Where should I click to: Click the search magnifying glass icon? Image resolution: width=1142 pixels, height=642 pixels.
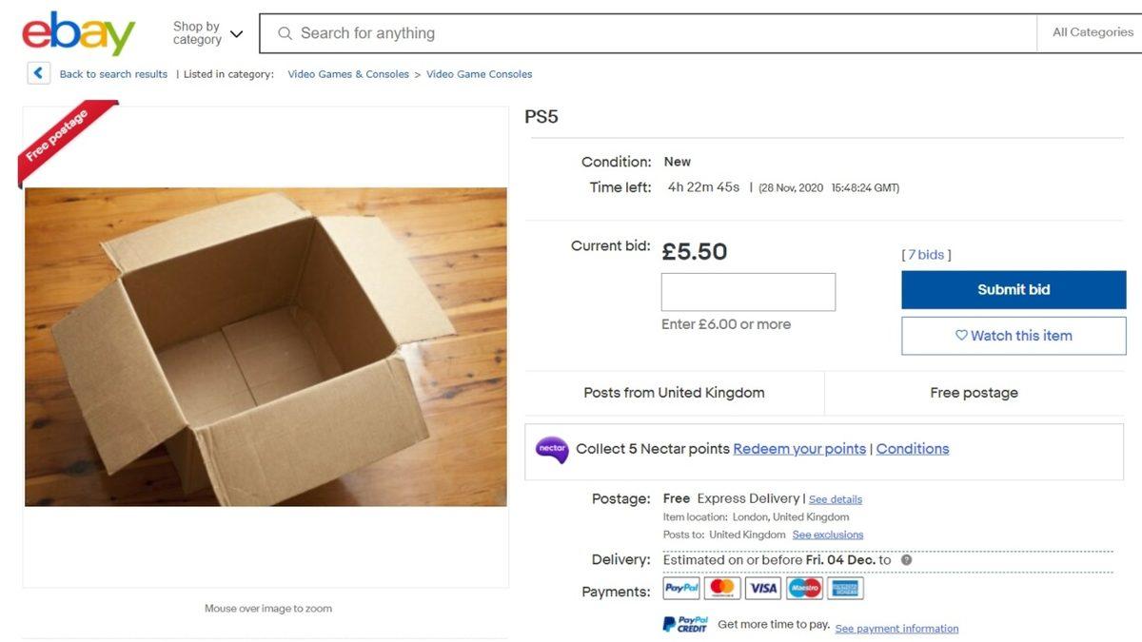coord(285,33)
